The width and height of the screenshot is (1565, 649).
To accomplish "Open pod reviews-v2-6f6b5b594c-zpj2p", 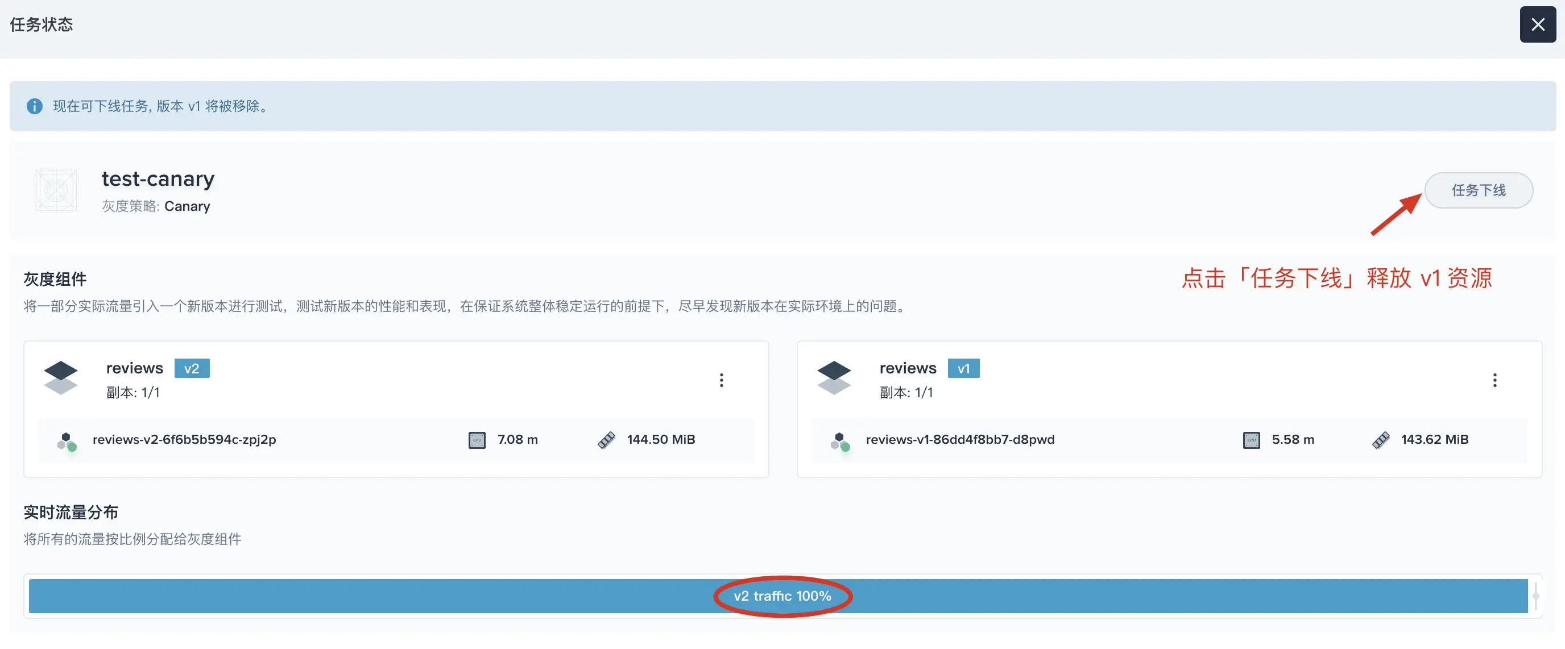I will coord(184,439).
